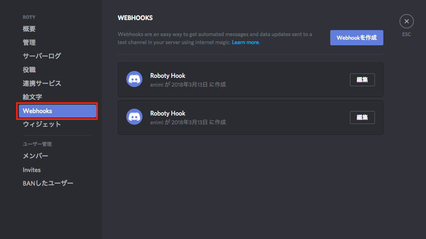The image size is (426, 239).
Task: Open the 役職 roles section
Action: [29, 70]
